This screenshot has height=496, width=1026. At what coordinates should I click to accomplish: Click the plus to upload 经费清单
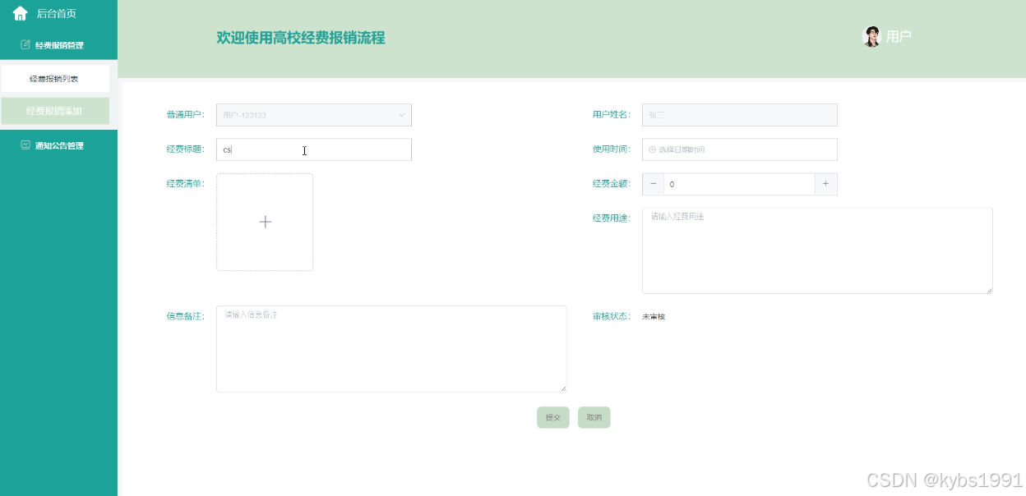(x=265, y=222)
